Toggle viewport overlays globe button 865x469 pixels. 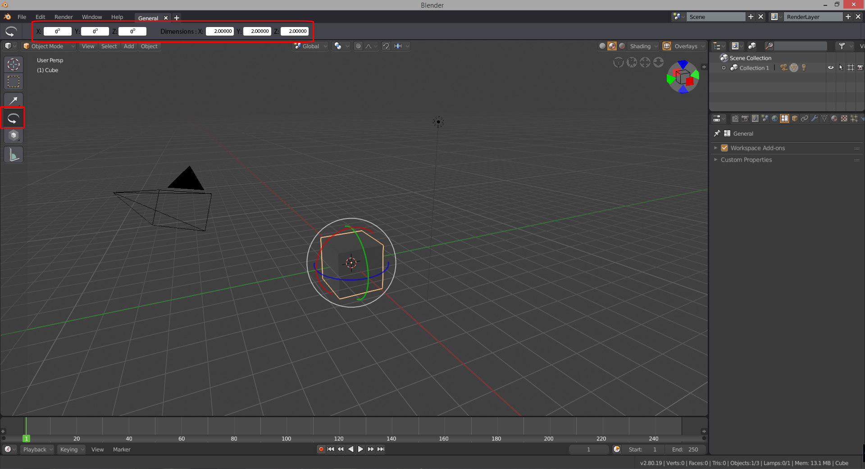667,46
